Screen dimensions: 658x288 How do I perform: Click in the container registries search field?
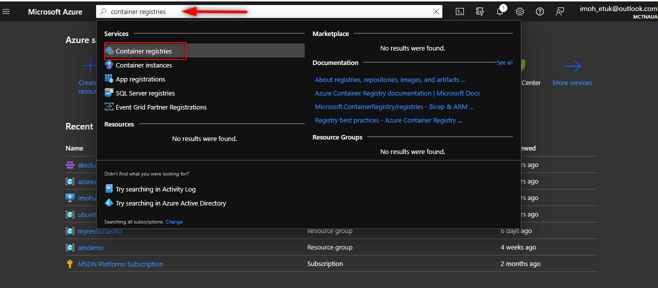click(269, 11)
